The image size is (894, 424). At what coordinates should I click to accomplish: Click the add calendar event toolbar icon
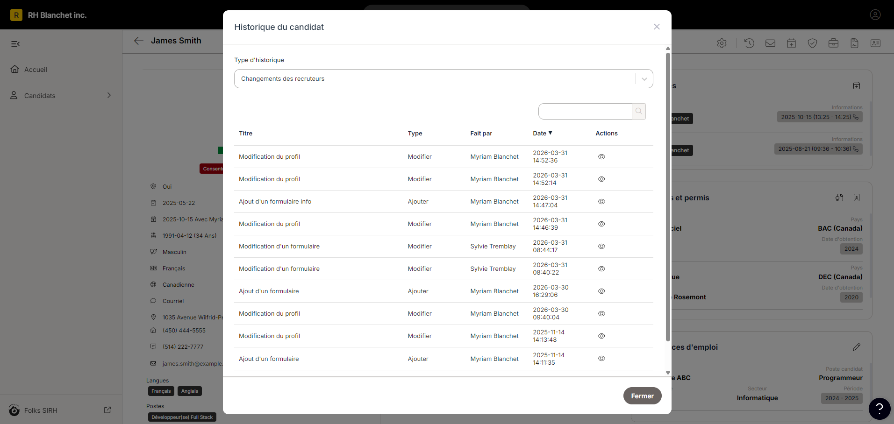pos(791,43)
